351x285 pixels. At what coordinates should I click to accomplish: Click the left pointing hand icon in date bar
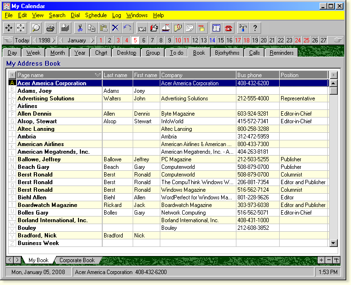(8, 40)
